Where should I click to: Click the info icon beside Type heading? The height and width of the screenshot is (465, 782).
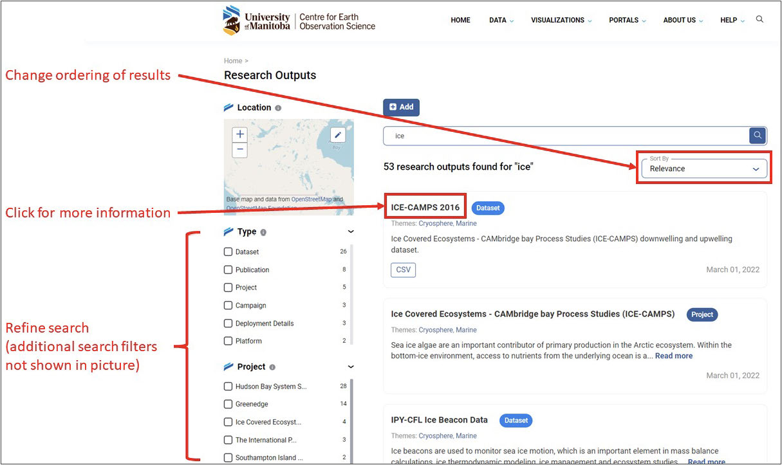click(263, 232)
